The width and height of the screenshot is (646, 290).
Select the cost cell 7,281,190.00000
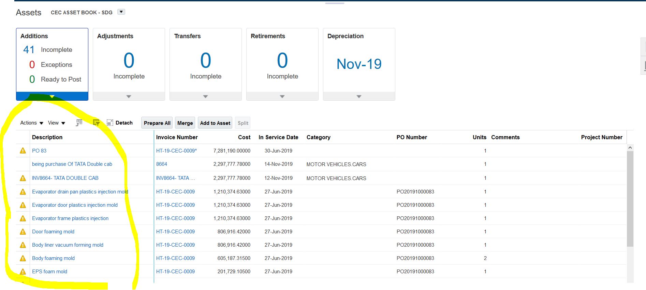click(232, 151)
